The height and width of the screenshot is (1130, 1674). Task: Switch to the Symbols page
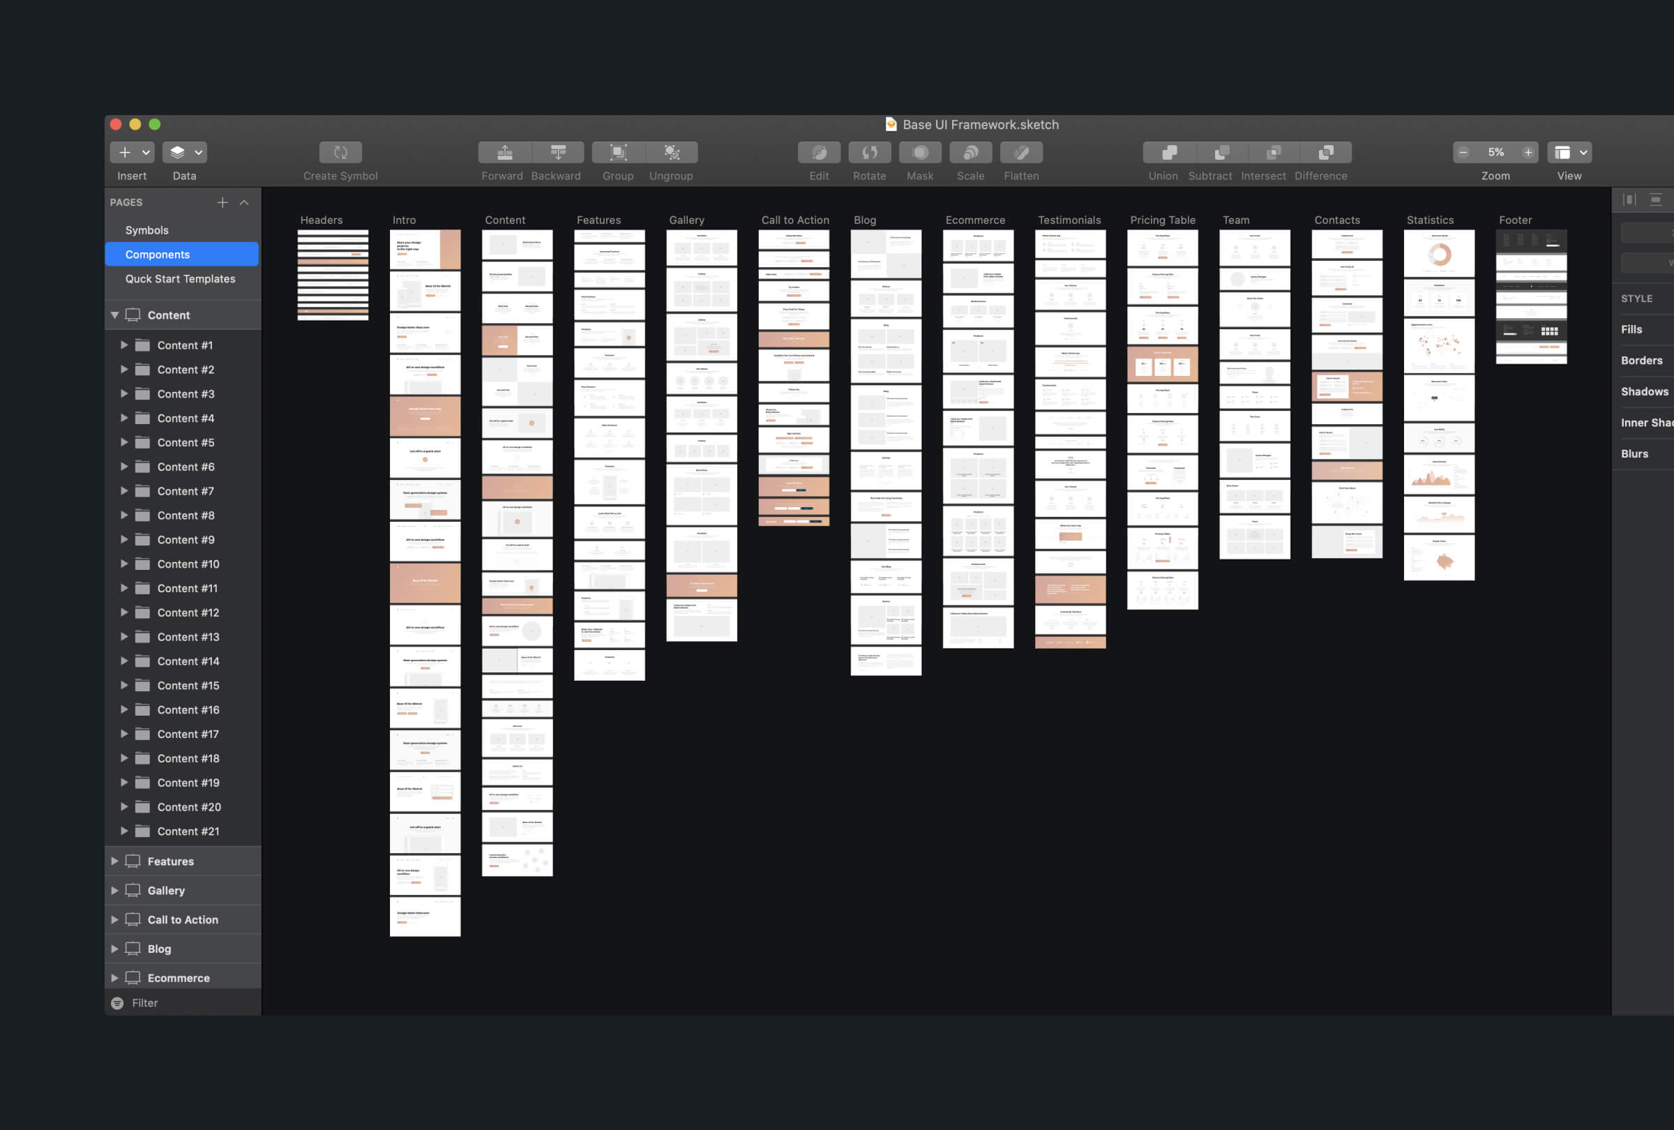[x=147, y=230]
